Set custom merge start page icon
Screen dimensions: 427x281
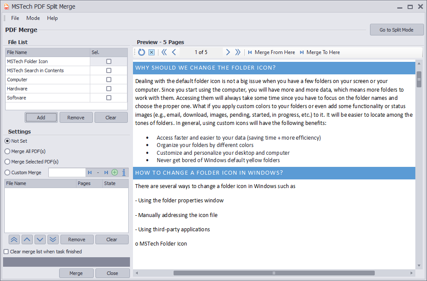(x=90, y=172)
